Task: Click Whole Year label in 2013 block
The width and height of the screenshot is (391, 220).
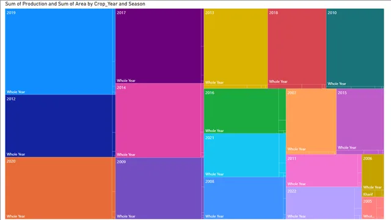Action: point(214,82)
